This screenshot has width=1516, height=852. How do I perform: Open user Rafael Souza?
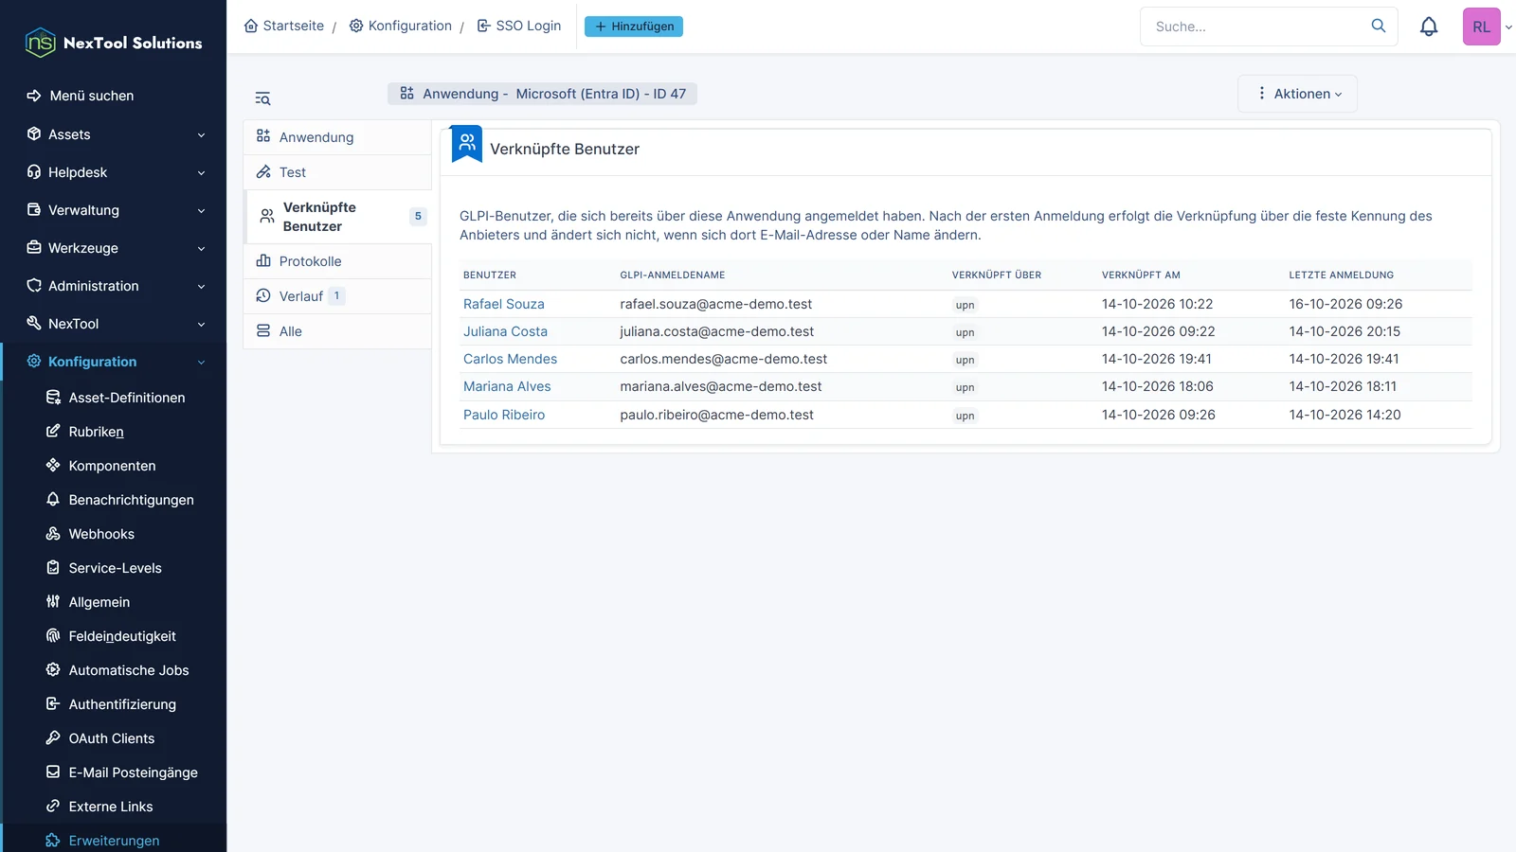click(503, 304)
